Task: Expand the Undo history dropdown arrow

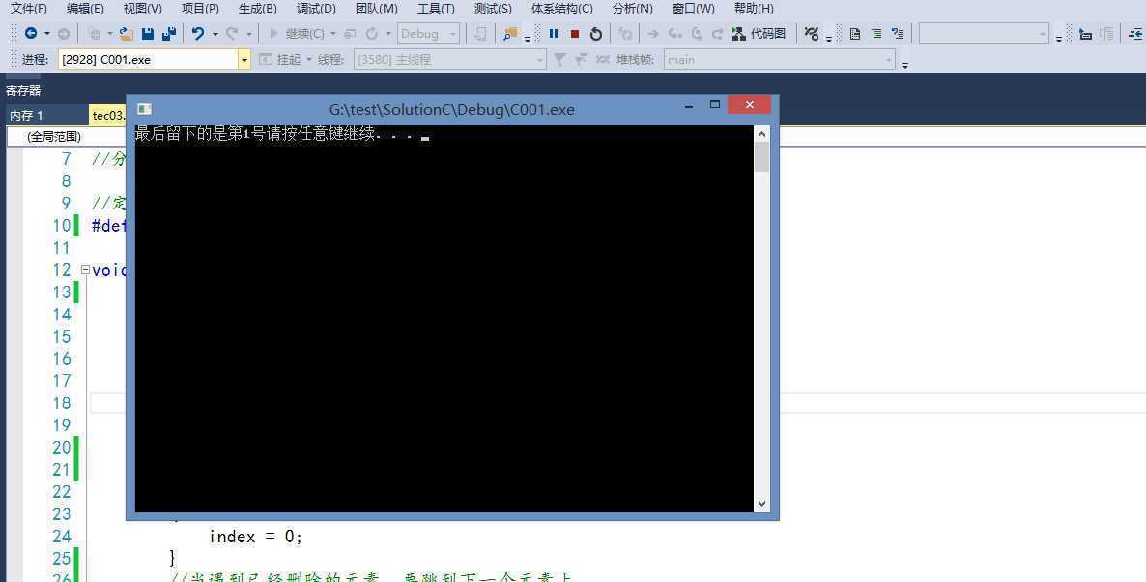Action: [215, 34]
